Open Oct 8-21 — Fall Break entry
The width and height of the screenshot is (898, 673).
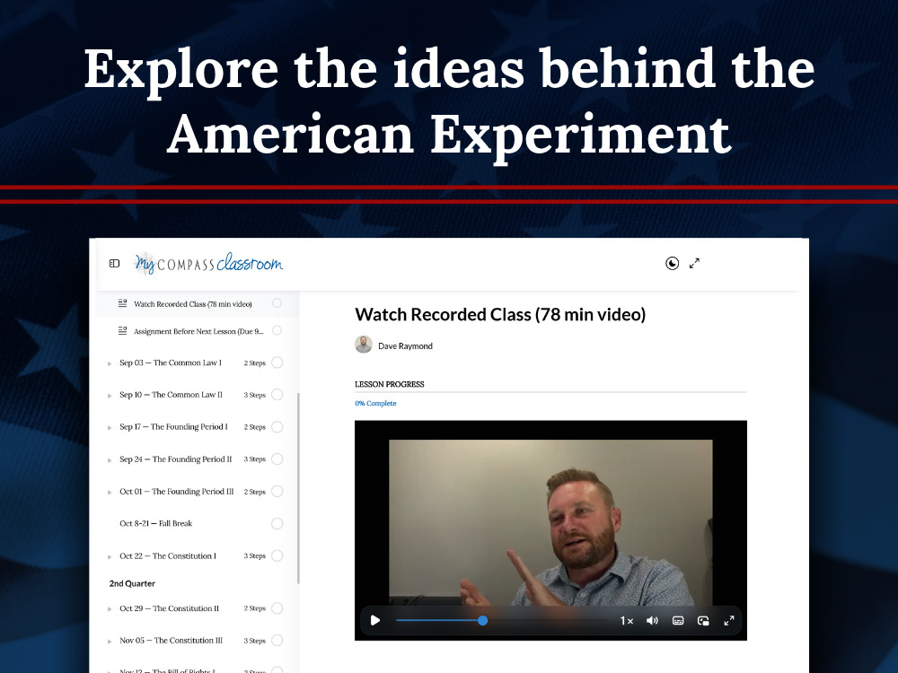[x=155, y=524]
